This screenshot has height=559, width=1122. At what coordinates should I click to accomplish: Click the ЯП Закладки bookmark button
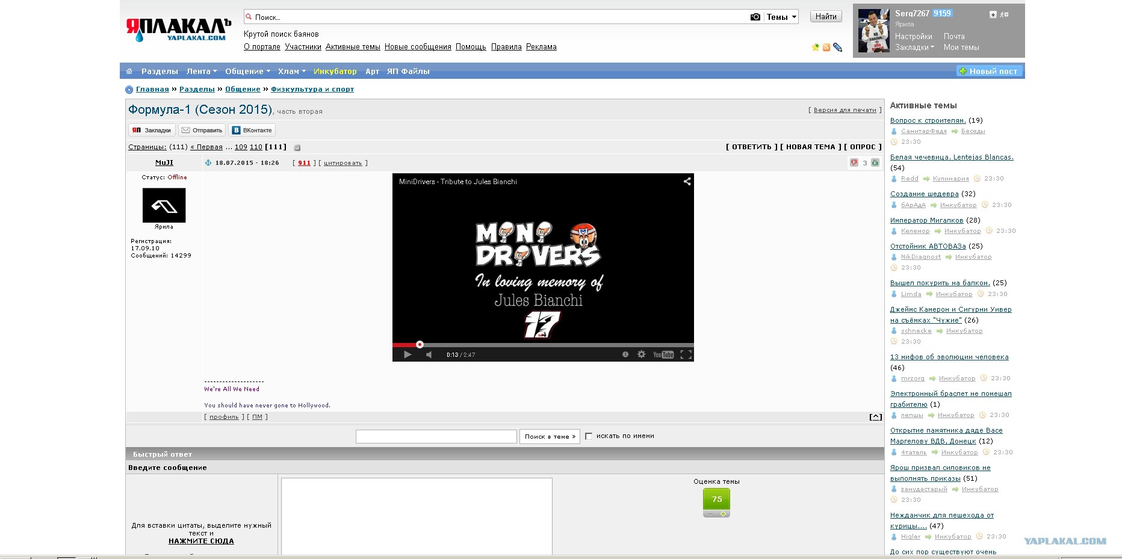tap(152, 130)
